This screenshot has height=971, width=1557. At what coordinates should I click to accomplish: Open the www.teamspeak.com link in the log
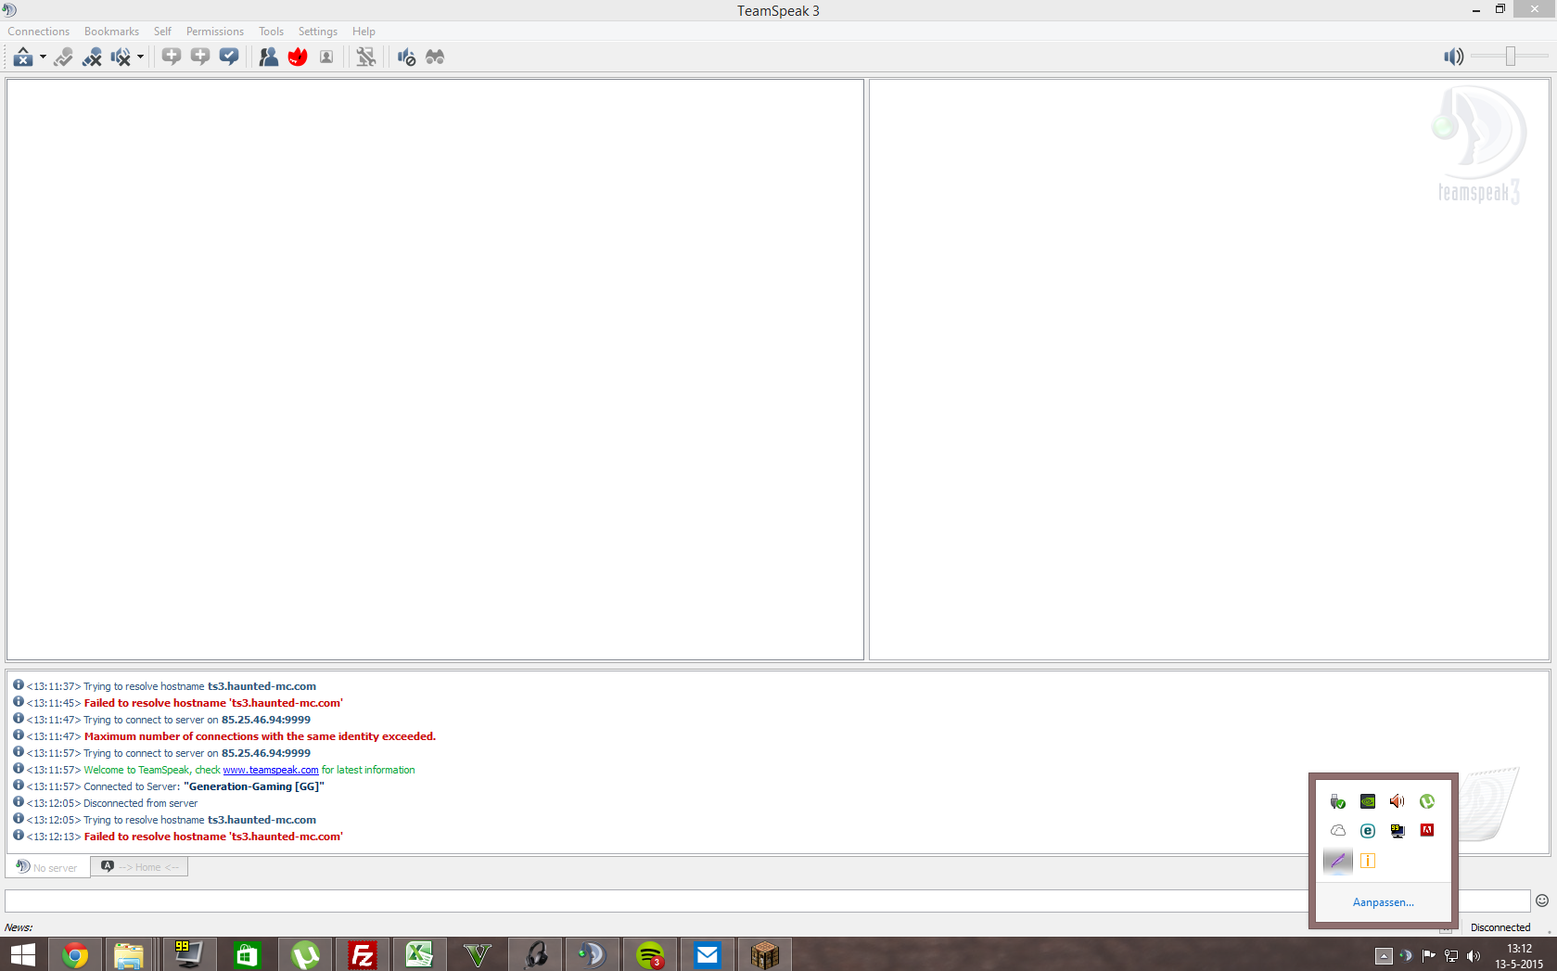coord(271,770)
